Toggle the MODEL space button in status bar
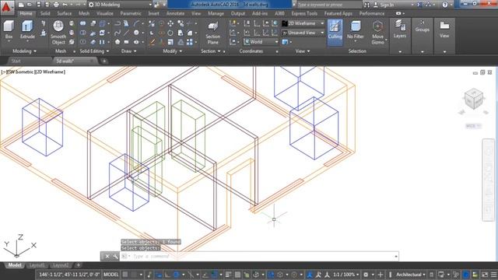 tap(110, 275)
